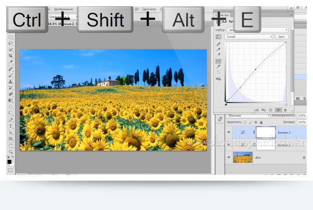Enable edit points curve mode

[219, 61]
